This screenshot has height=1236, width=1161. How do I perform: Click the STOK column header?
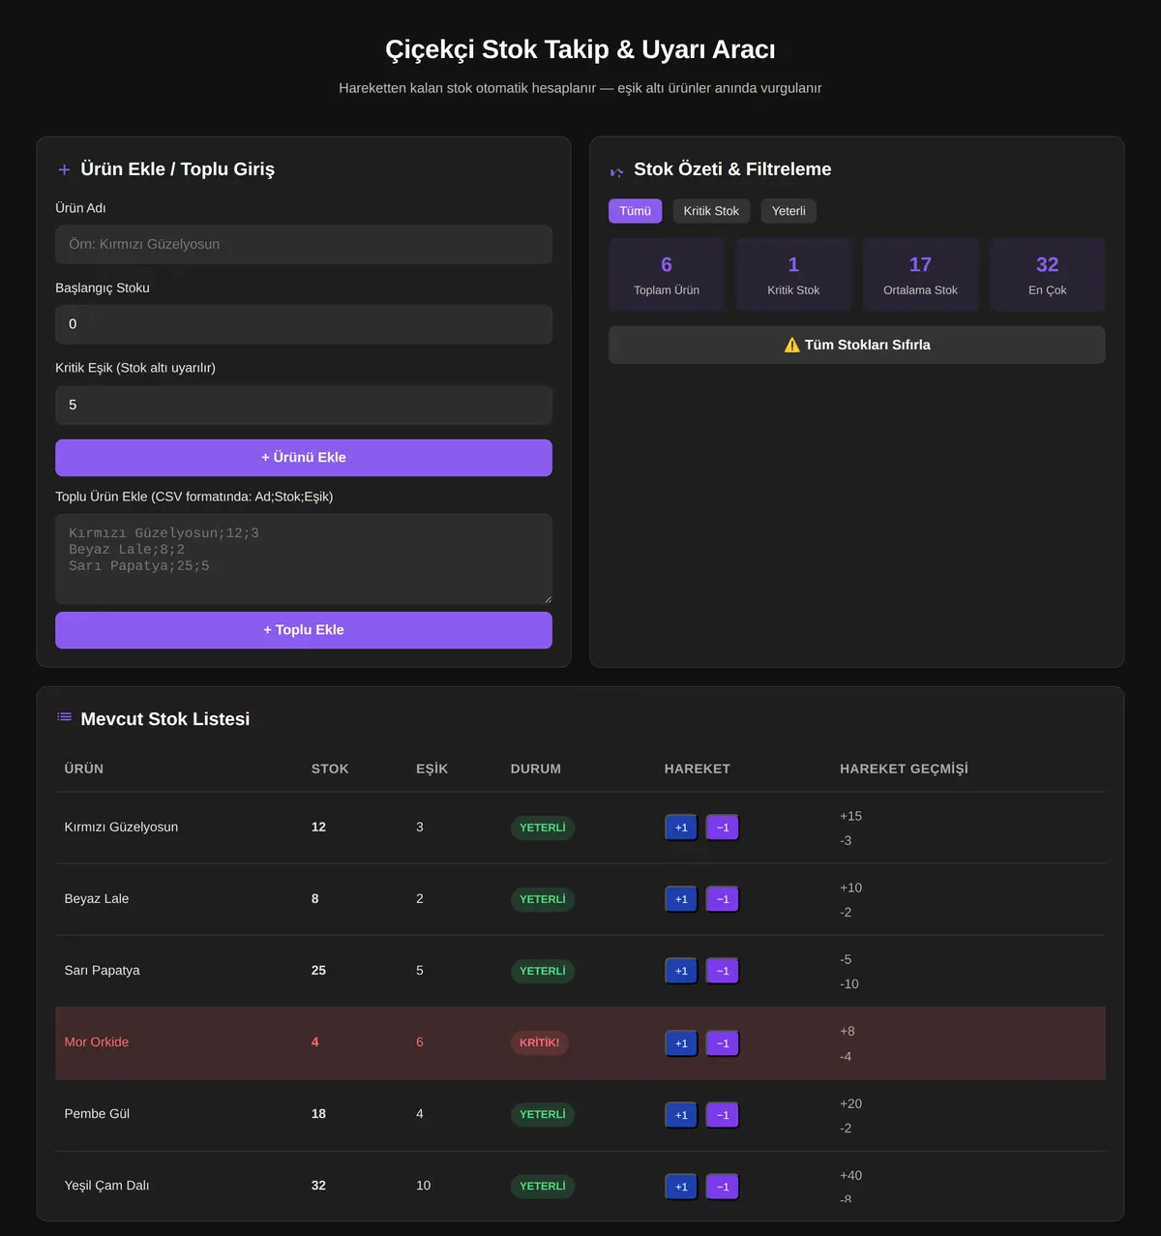click(330, 769)
